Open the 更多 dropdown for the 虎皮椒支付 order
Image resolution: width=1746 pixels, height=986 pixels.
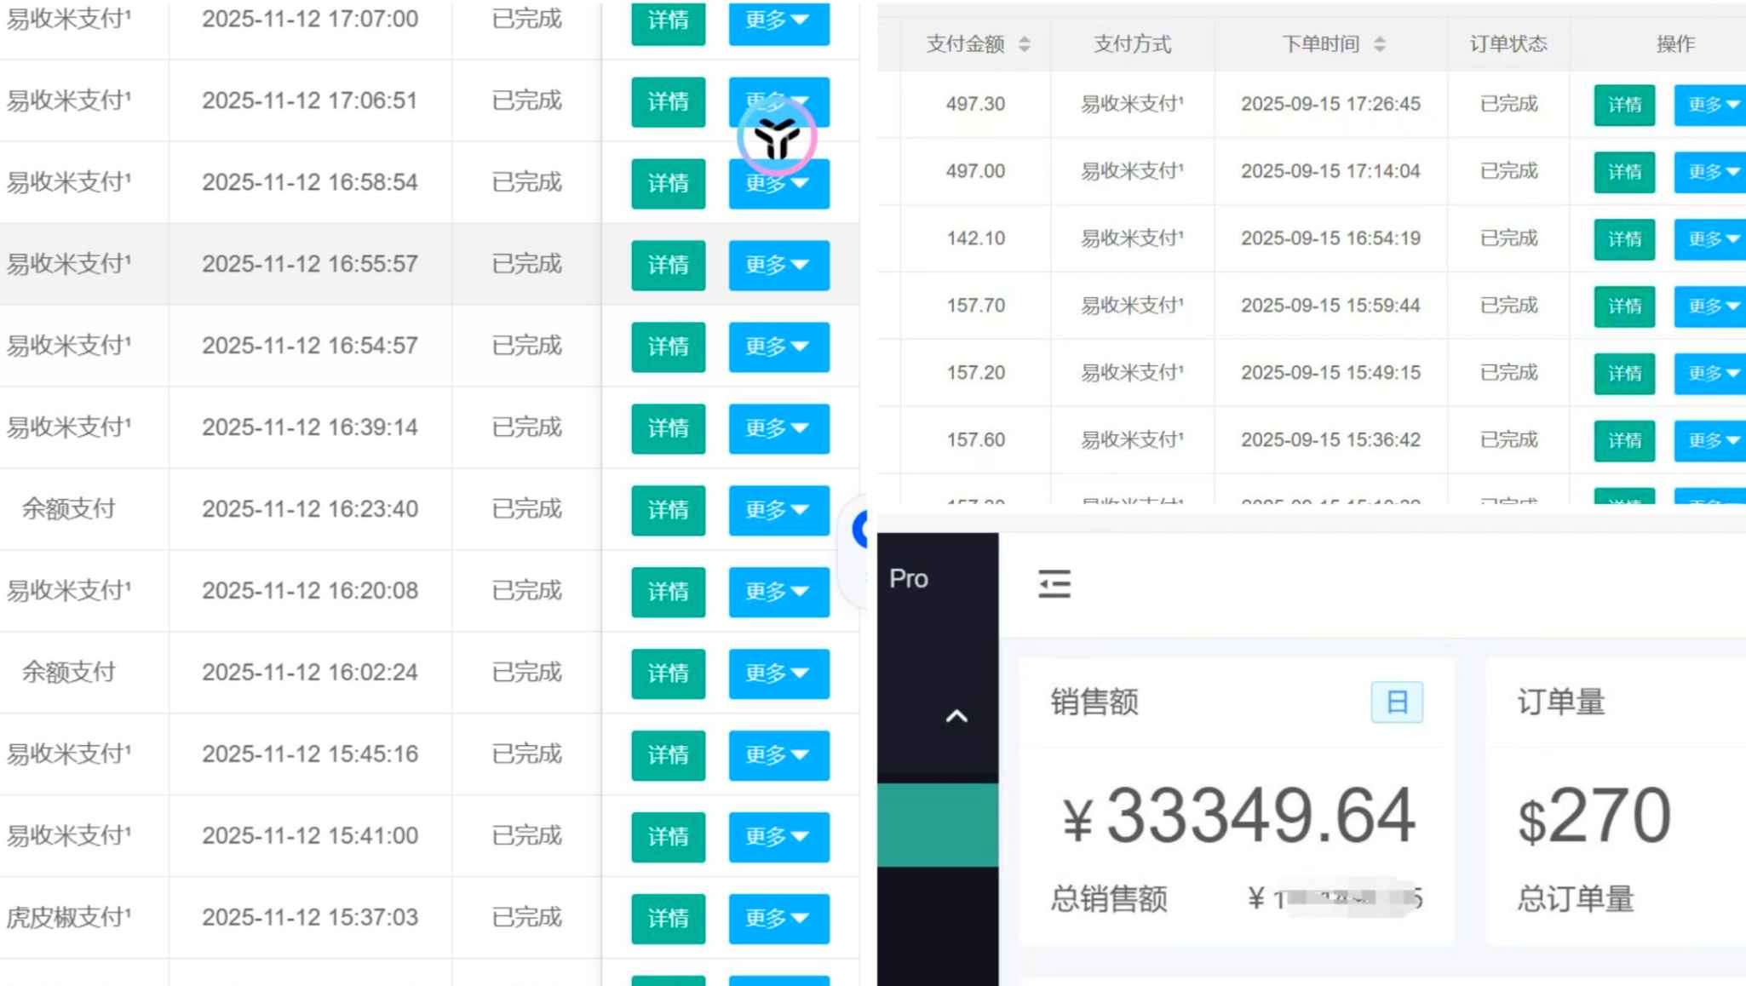click(778, 919)
